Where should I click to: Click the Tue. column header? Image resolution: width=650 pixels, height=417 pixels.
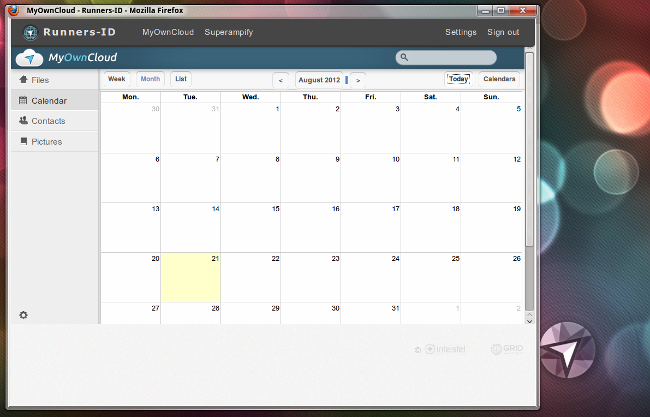(190, 97)
